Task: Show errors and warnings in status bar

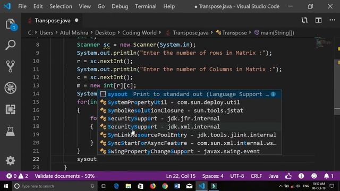Action: 17,176
